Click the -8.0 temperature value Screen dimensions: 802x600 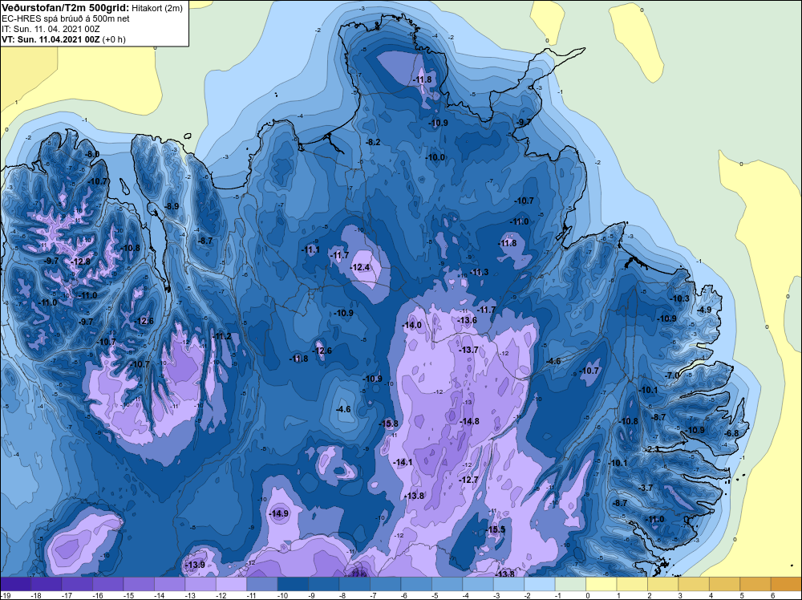91,155
